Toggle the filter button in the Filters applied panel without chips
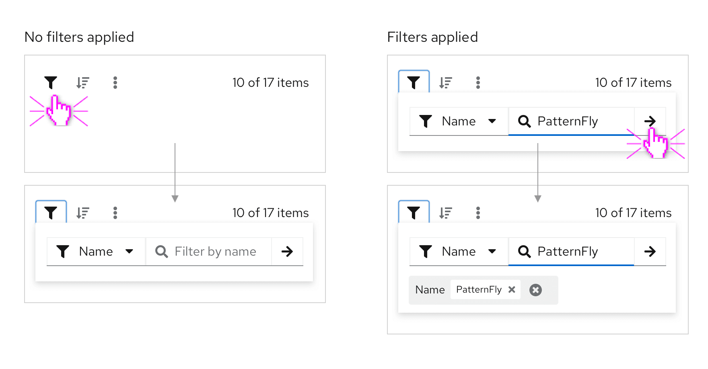Image resolution: width=708 pixels, height=369 pixels. [414, 82]
